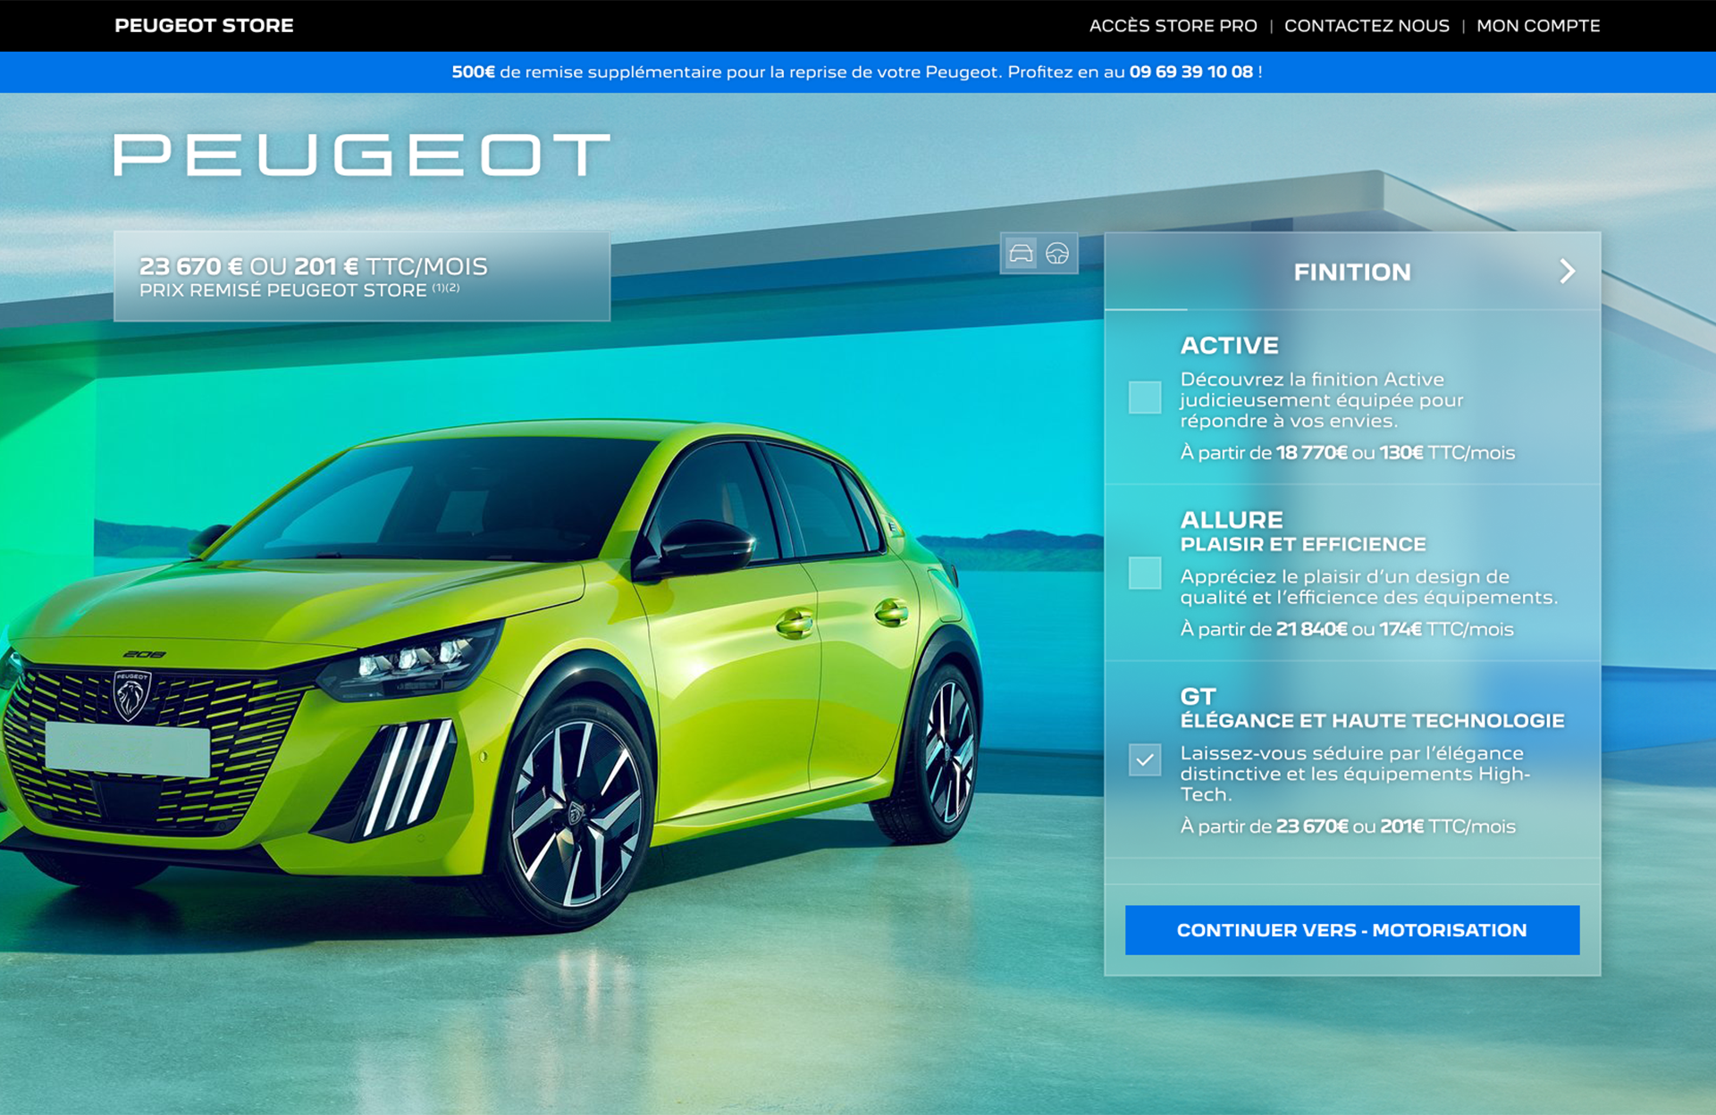Uncheck the GT finition checkbox
Screen dimensions: 1716x1115
1144,759
